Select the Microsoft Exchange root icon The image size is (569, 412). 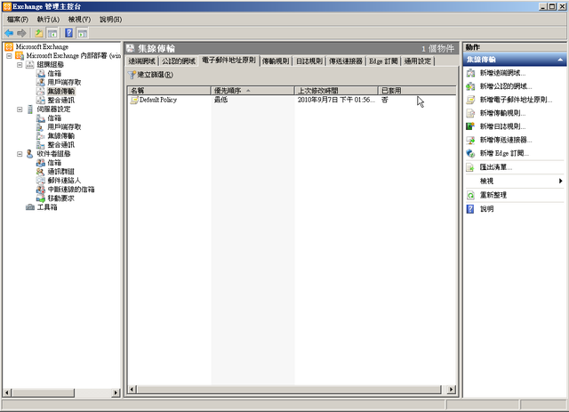[9, 47]
